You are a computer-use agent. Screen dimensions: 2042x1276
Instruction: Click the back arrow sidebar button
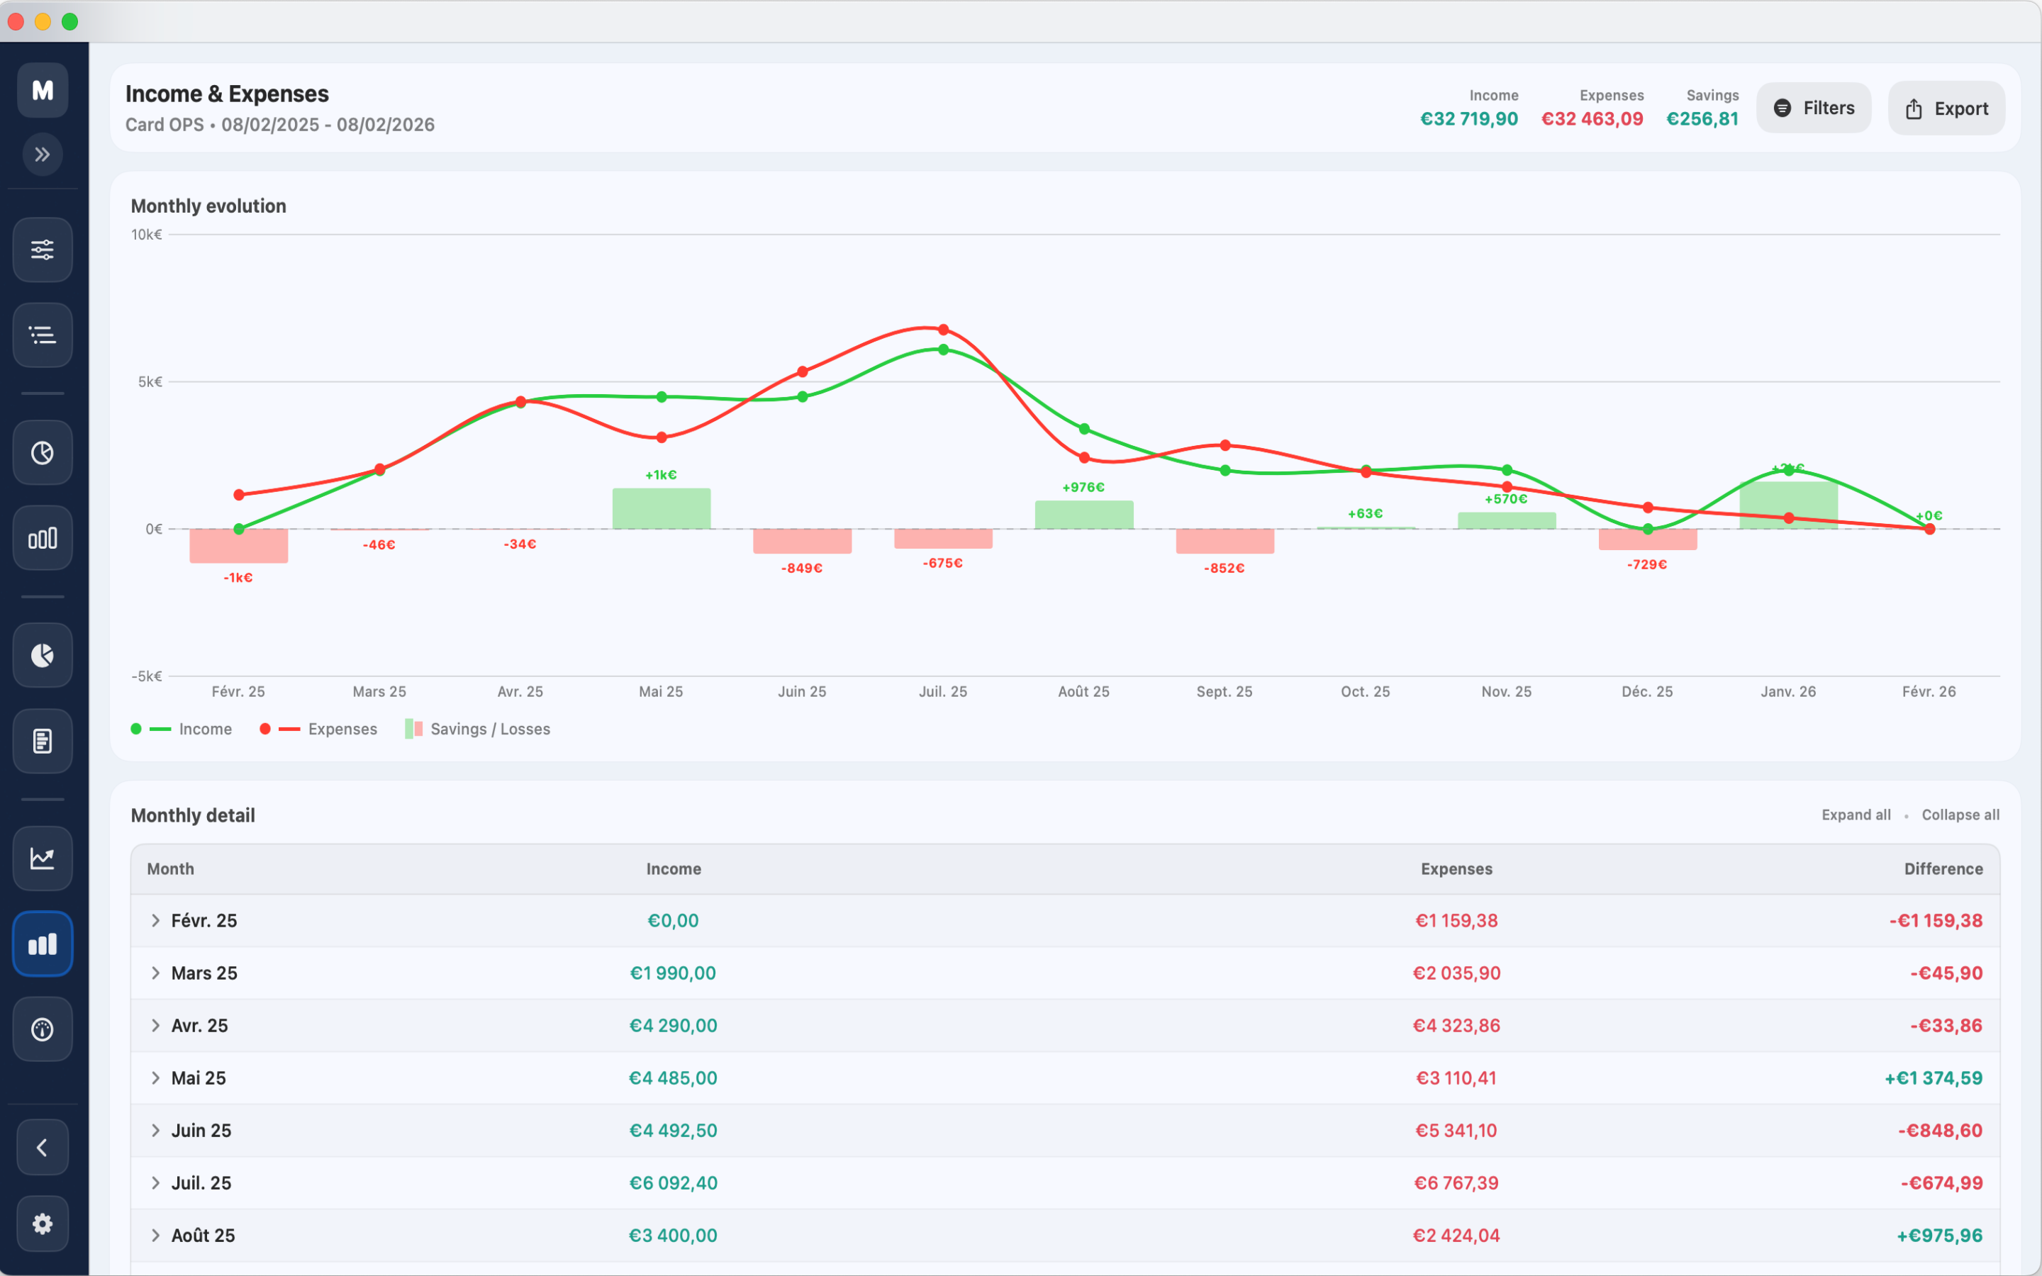[43, 1148]
